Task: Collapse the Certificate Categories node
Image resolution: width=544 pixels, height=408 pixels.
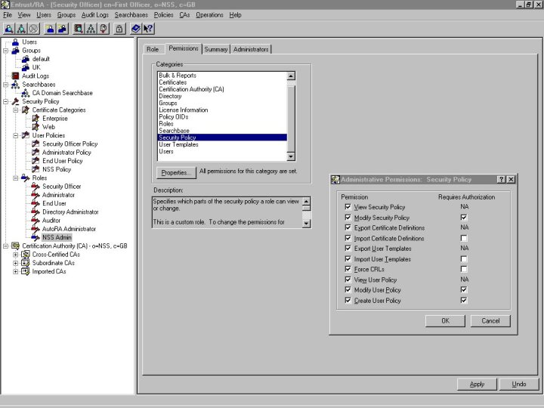Action: 16,110
